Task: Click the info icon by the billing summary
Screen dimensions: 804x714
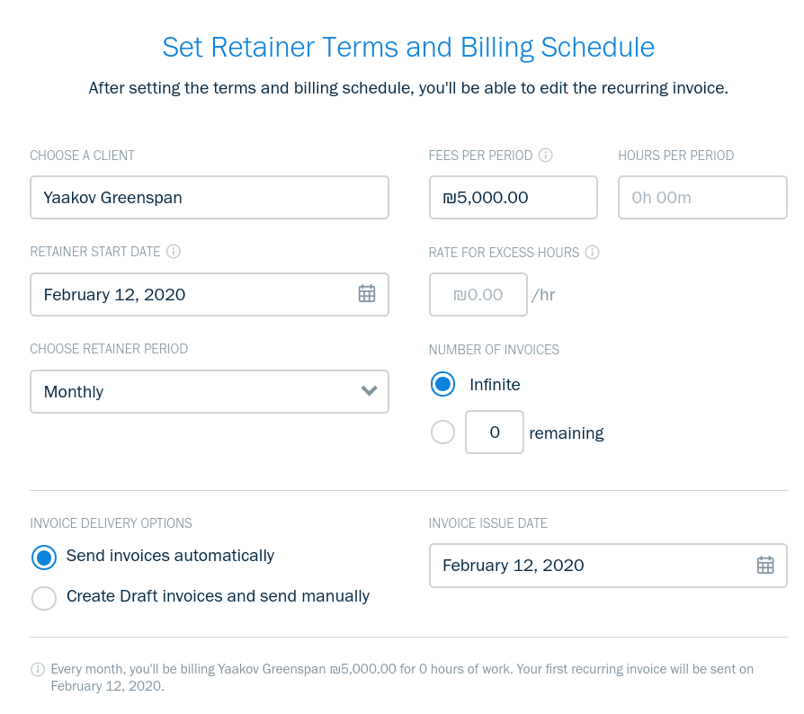Action: tap(38, 669)
